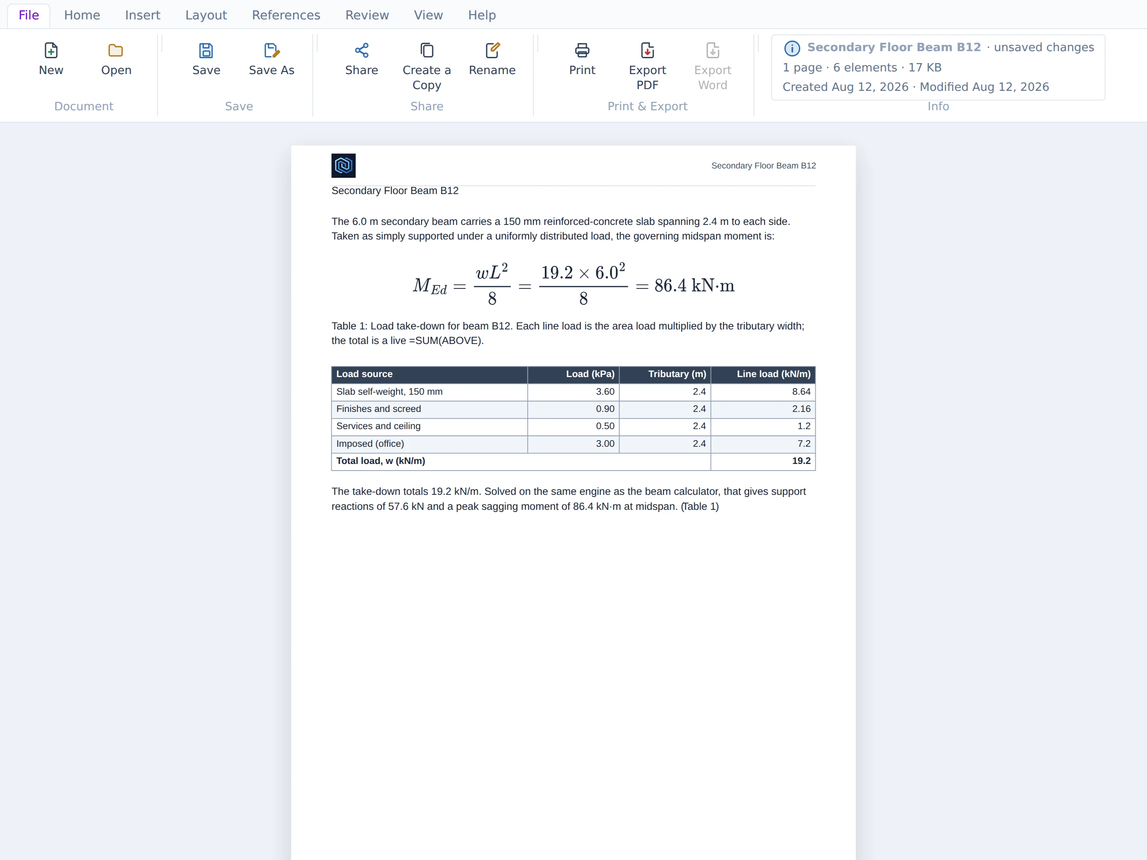This screenshot has width=1147, height=860.
Task: Open the View tab
Action: pos(428,15)
